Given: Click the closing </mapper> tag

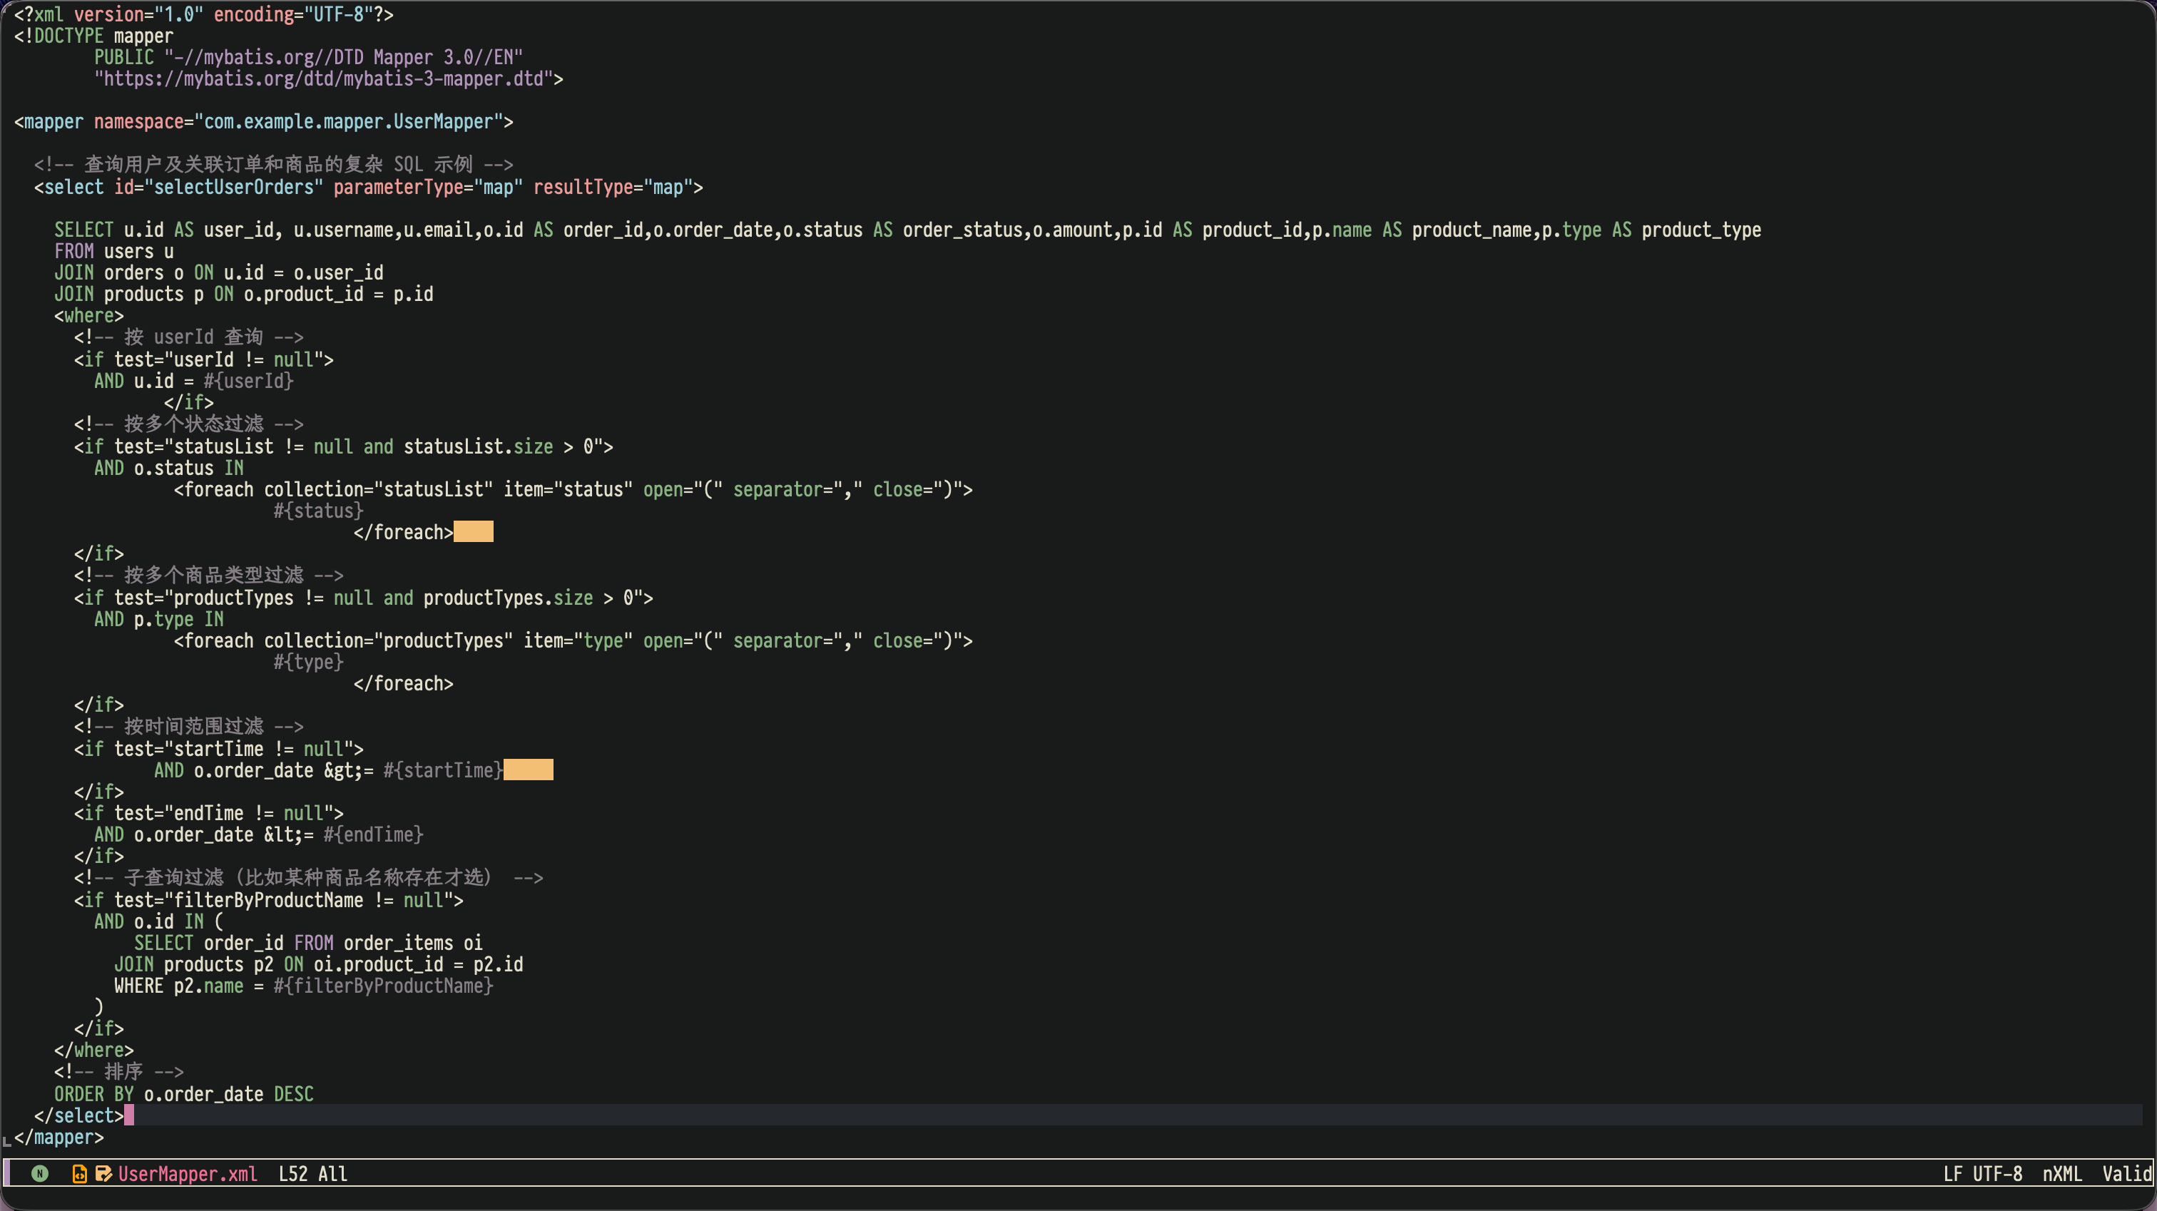Looking at the screenshot, I should point(58,1138).
